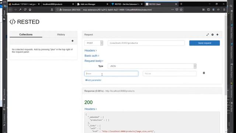Add a new collection with plus icon
Viewport: 236px width, 133px height.
tap(73, 41)
